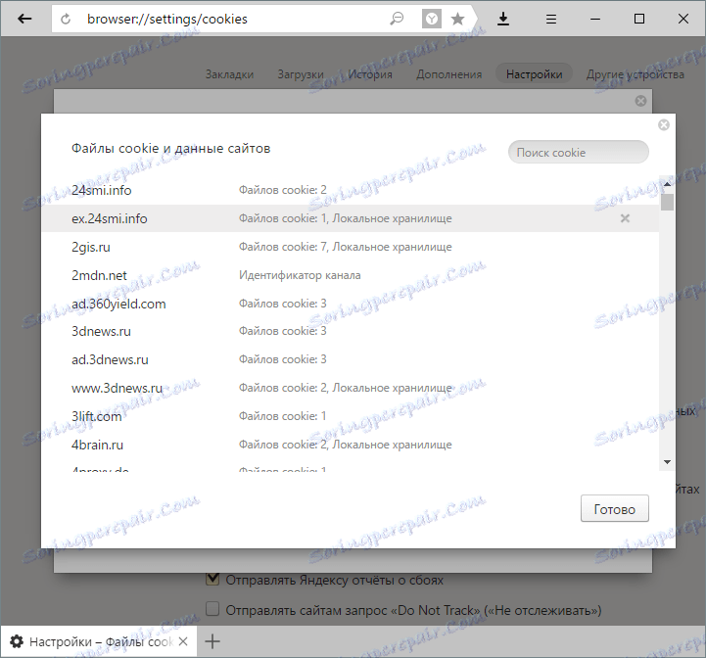Close the cookie dialog with its round X

(664, 124)
